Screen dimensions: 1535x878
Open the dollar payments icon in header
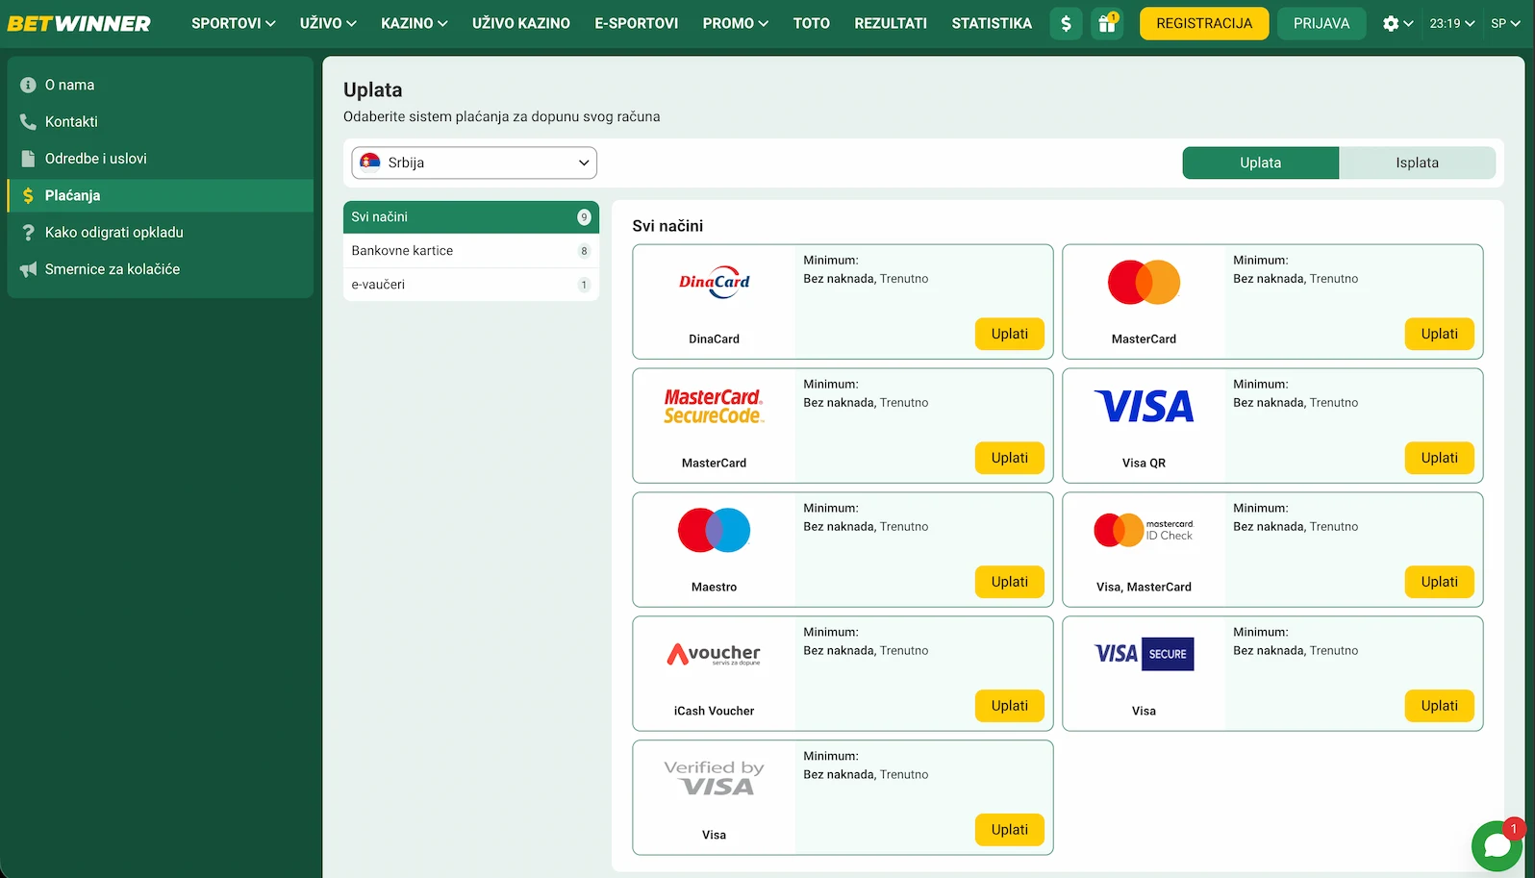point(1066,23)
